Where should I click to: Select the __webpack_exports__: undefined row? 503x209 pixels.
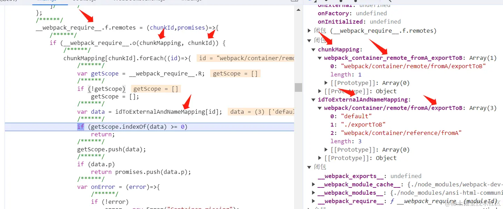click(x=370, y=176)
